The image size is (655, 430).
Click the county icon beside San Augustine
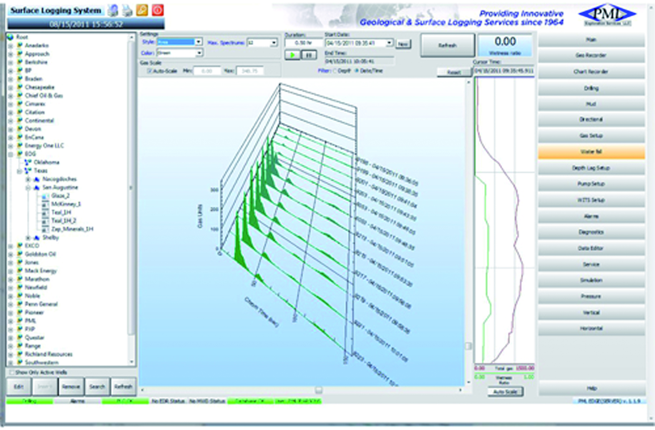click(x=37, y=187)
